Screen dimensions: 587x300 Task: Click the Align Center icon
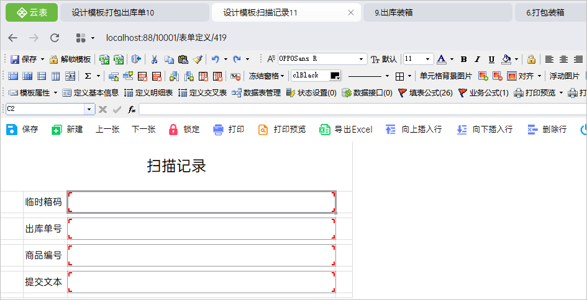(563, 59)
